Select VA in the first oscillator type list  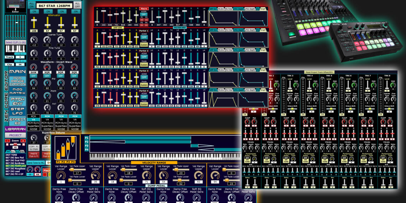(34, 120)
